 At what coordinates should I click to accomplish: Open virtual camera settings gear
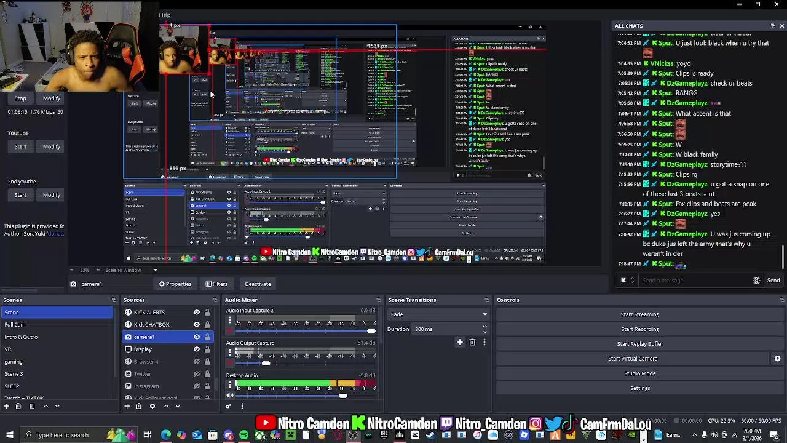777,359
